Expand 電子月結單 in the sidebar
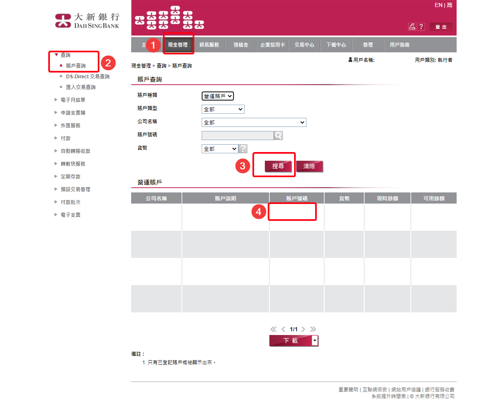The image size is (502, 403). pos(73,100)
